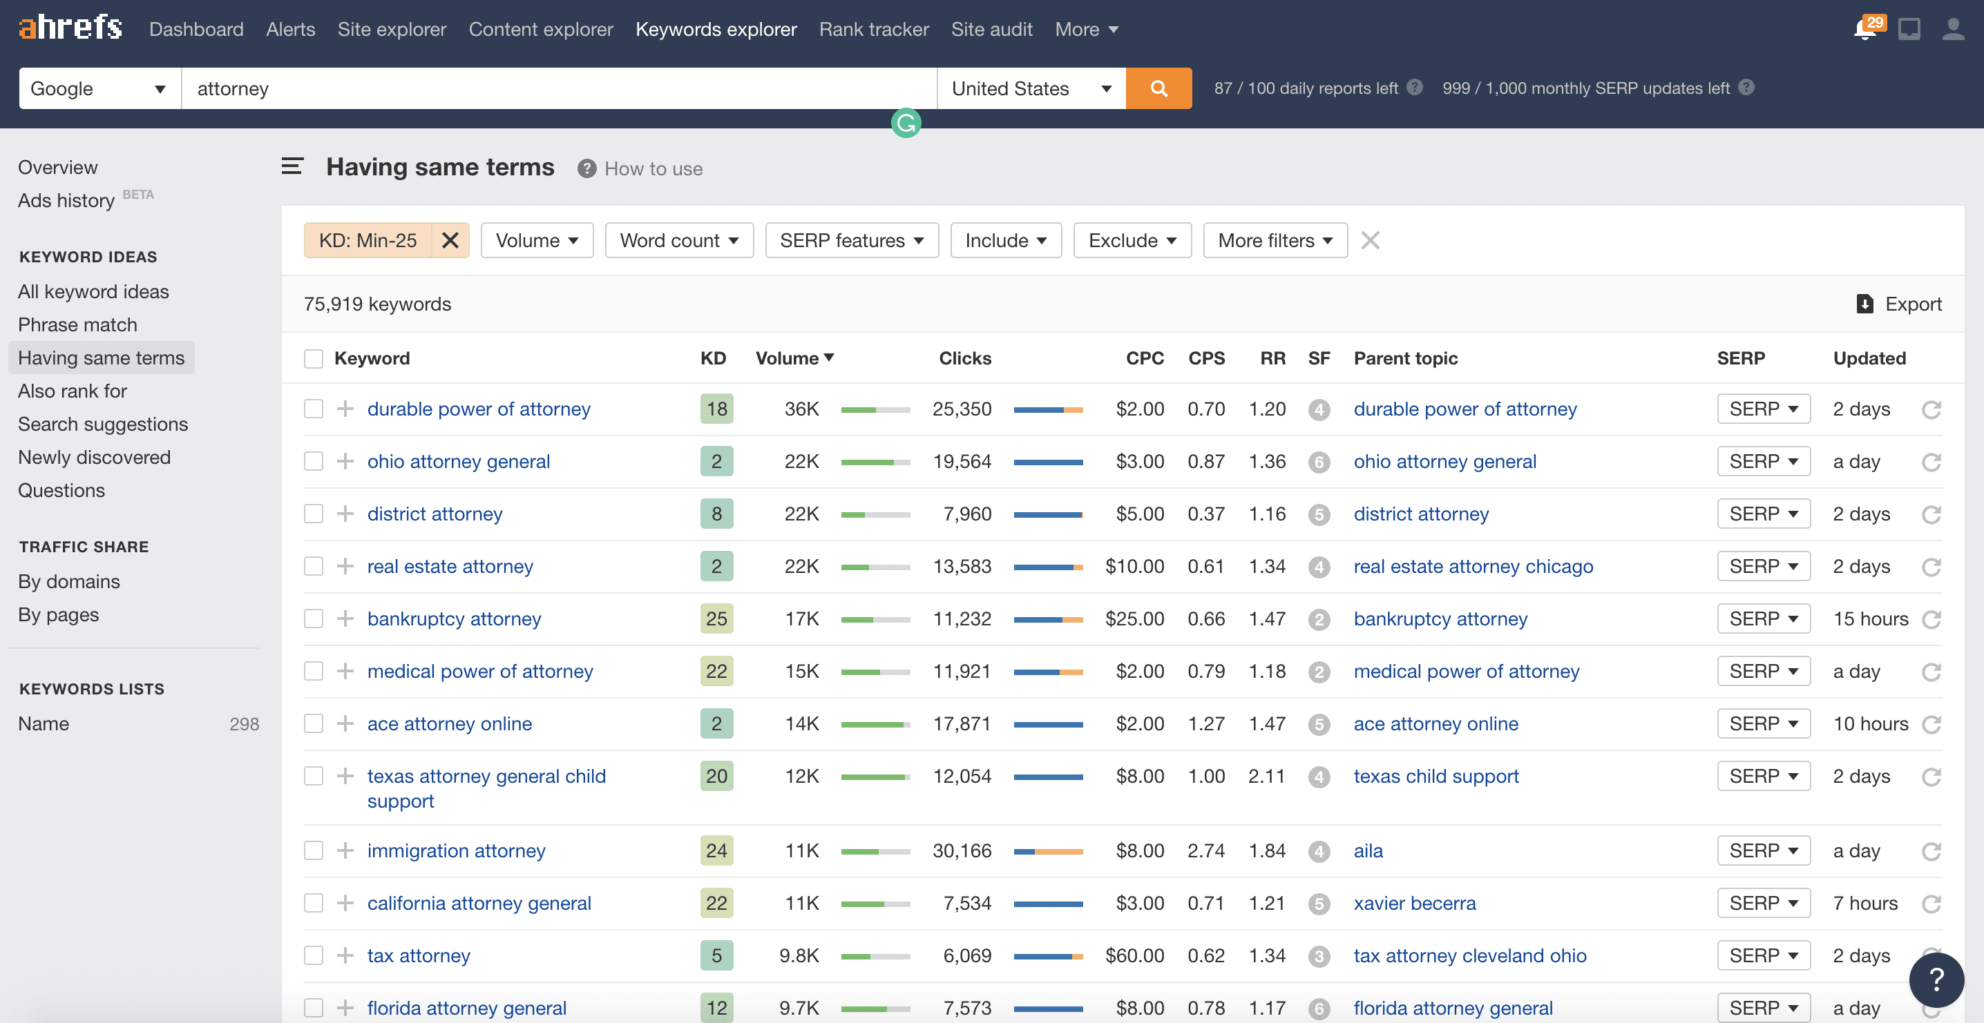
Task: Open the notifications bell icon
Action: click(x=1865, y=29)
